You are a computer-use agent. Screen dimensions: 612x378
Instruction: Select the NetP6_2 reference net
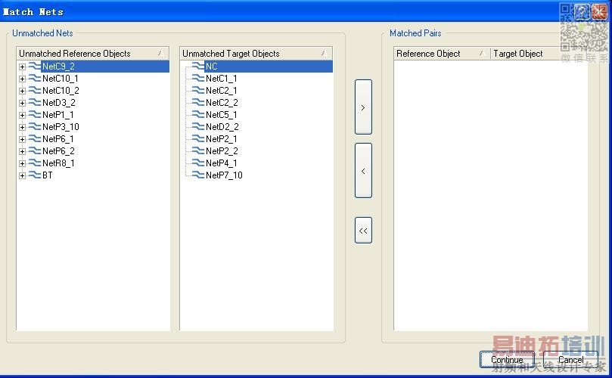click(x=58, y=151)
